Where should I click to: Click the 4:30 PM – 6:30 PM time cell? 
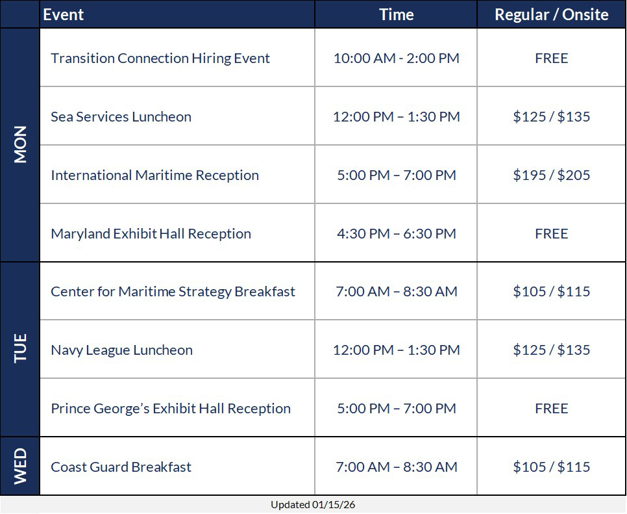[x=396, y=234]
